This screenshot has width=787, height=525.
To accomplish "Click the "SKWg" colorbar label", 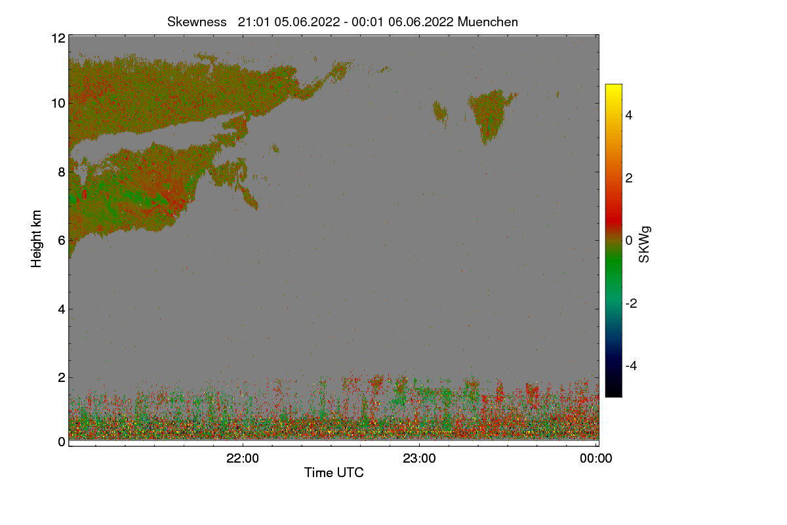I will pyautogui.click(x=645, y=243).
